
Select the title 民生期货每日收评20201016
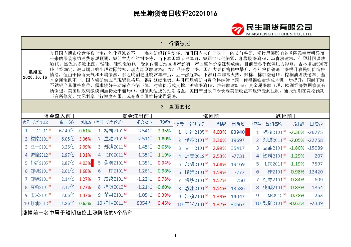point(175,14)
